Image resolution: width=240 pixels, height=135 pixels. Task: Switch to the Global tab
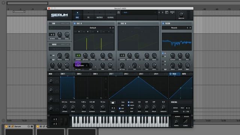point(111,15)
